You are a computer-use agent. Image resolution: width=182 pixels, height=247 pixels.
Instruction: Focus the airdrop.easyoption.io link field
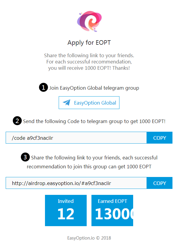(76, 183)
